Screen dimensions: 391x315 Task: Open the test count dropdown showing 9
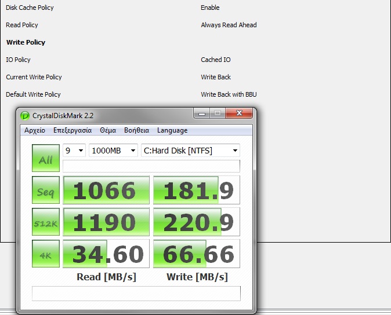(74, 151)
